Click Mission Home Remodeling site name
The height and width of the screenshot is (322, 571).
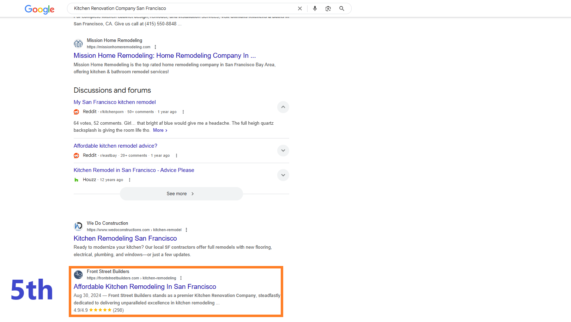tap(115, 41)
